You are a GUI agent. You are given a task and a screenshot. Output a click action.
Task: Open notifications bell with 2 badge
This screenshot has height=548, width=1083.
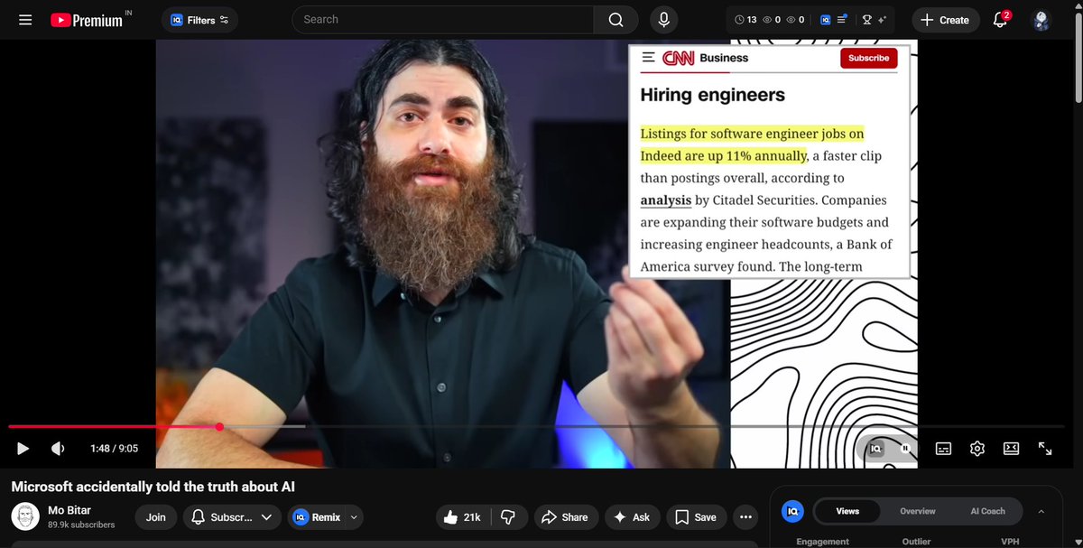click(x=1001, y=20)
